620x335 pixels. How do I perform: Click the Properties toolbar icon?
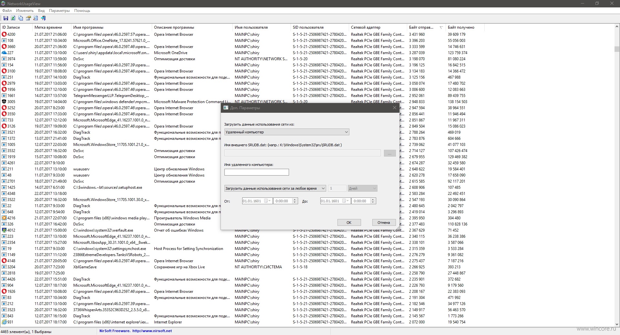click(x=28, y=18)
